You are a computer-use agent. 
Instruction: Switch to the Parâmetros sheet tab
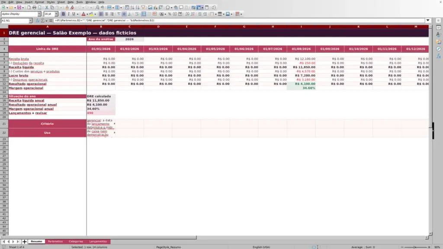pyautogui.click(x=55, y=242)
